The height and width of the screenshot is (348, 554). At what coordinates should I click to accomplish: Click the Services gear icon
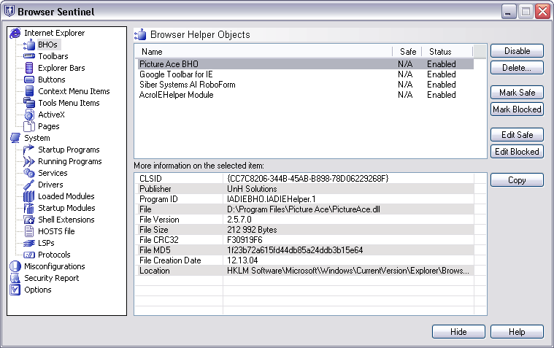pyautogui.click(x=29, y=173)
